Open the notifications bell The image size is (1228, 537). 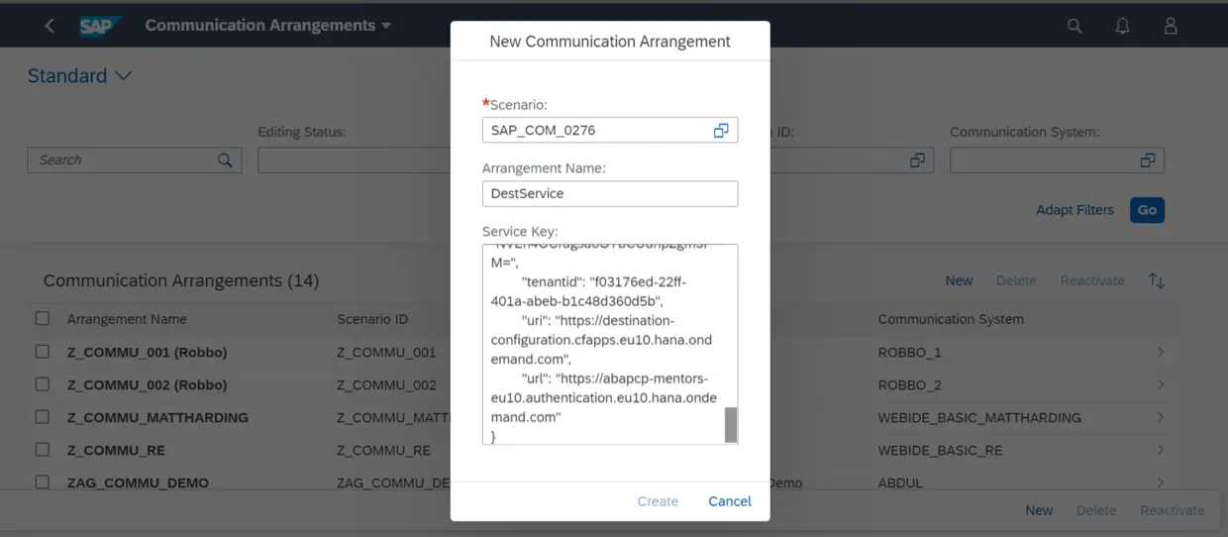(x=1122, y=26)
